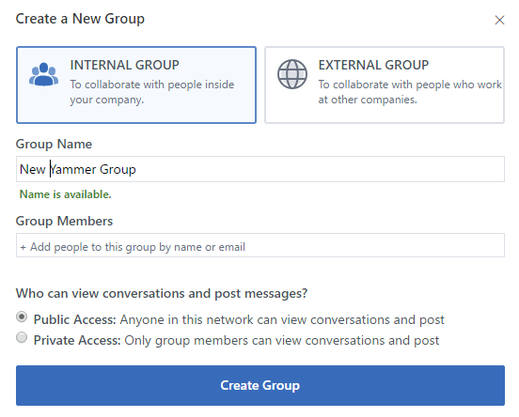Click 'Only group members can view' description
The image size is (519, 417).
(282, 340)
